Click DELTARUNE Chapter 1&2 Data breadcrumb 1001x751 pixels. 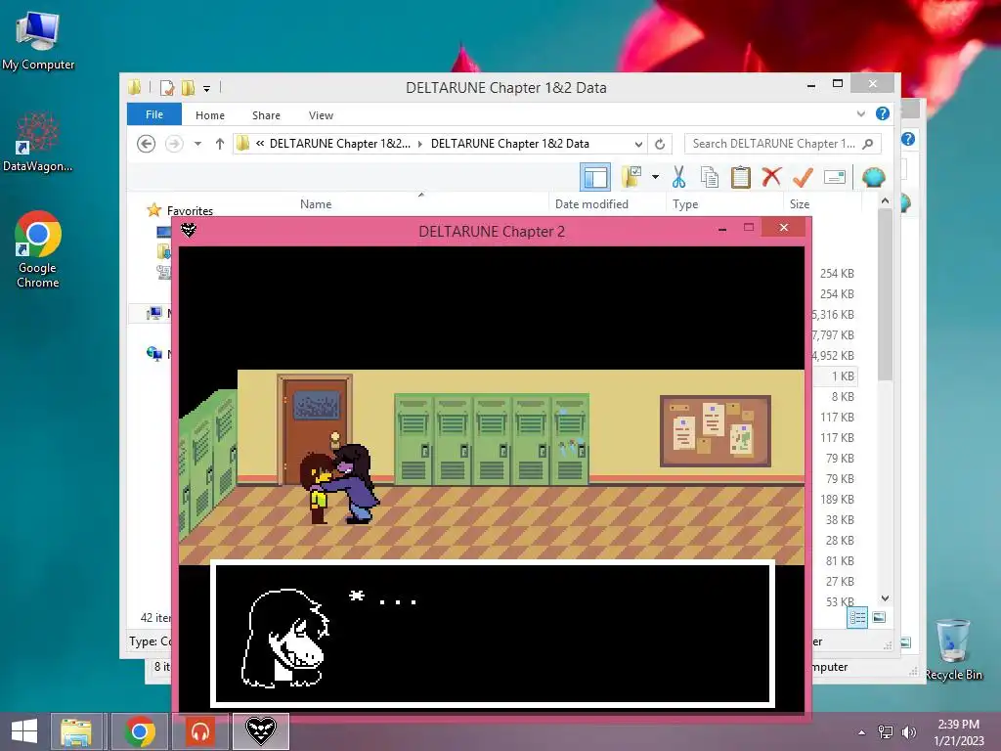coord(509,144)
